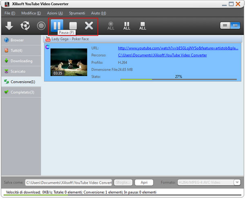The image size is (245, 199).
Task: Click the Conversione green squares icon
Action: [7, 81]
